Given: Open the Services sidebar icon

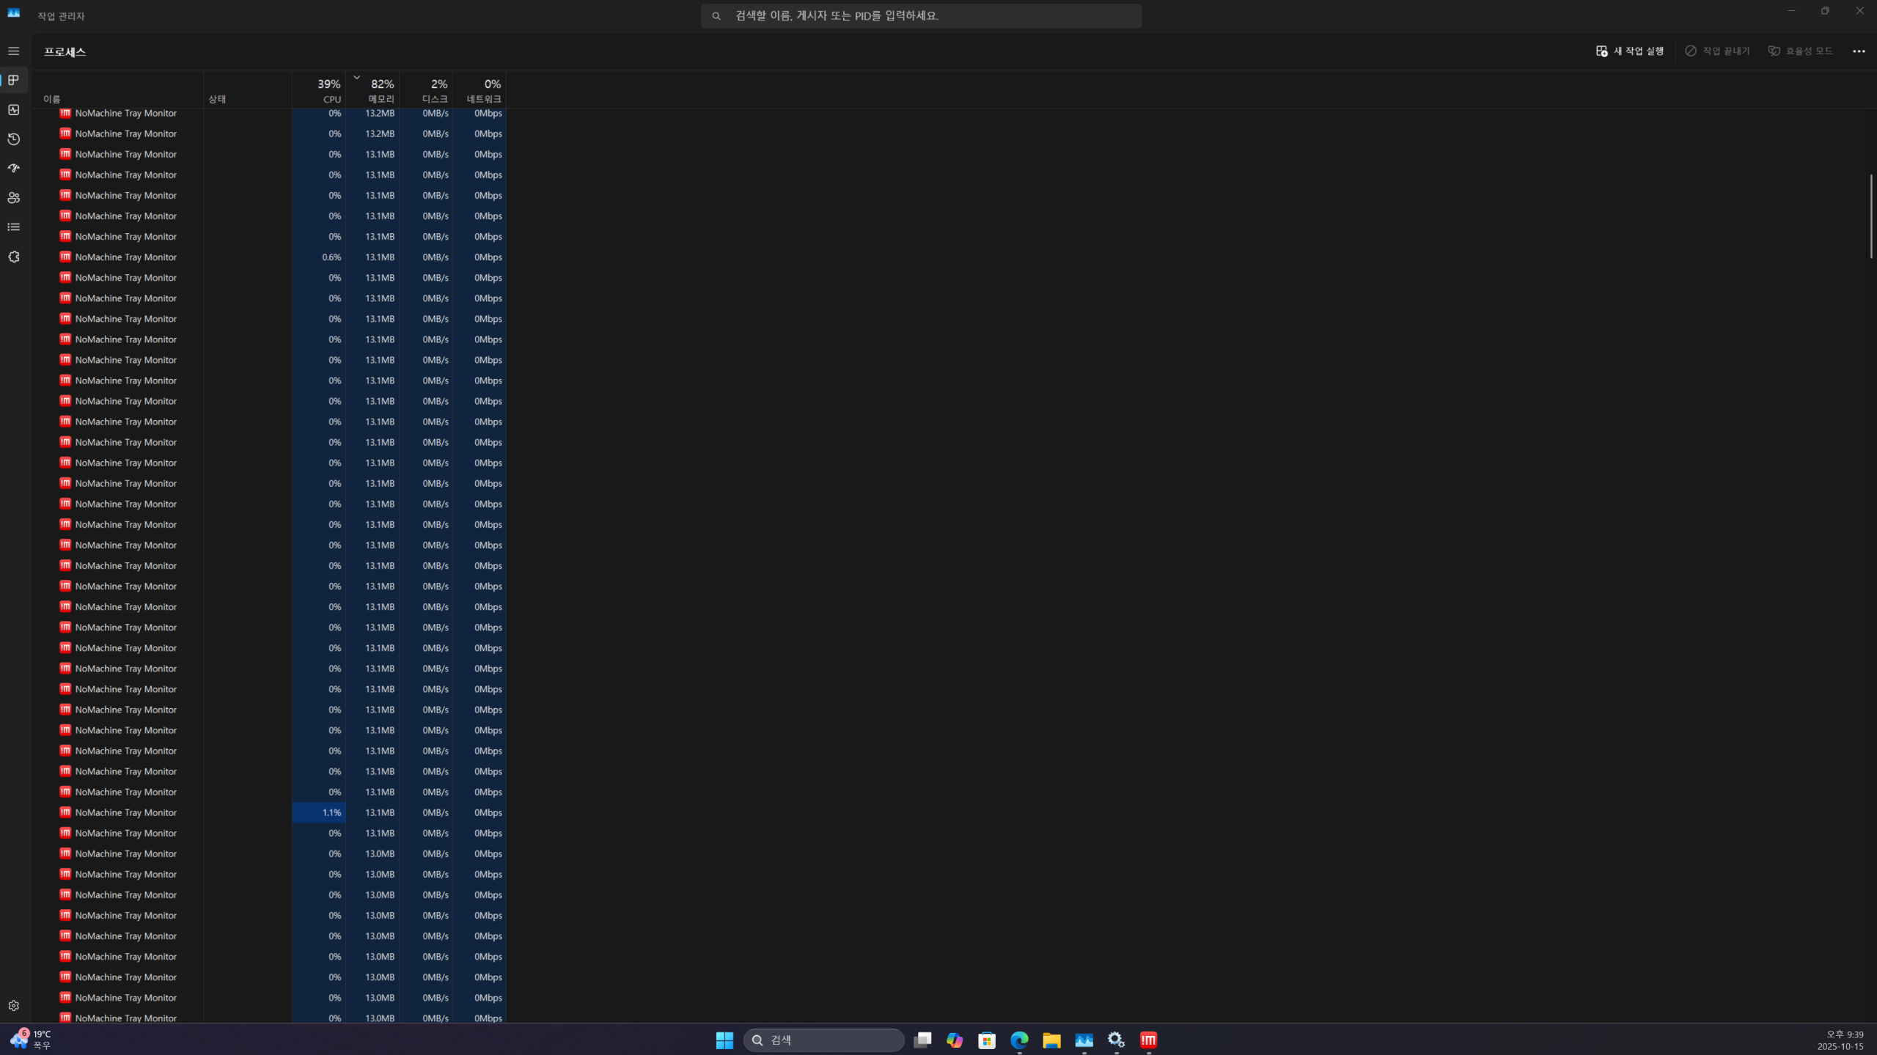Looking at the screenshot, I should pos(14,257).
